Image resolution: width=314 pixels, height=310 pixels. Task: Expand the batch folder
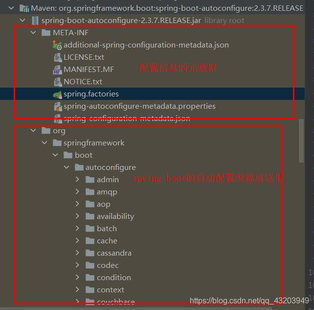pyautogui.click(x=77, y=228)
